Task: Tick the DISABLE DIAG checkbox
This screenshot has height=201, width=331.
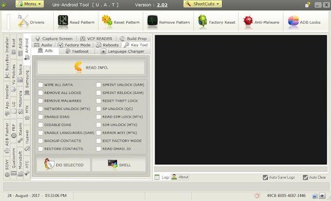Action: pyautogui.click(x=40, y=125)
